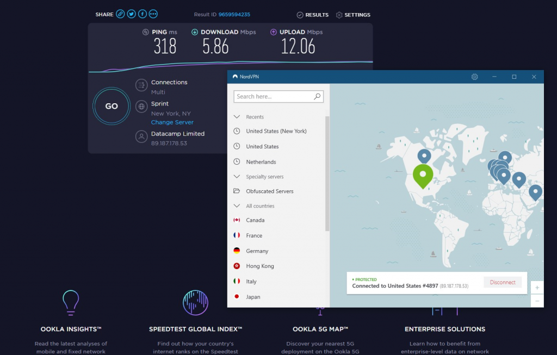This screenshot has height=355, width=557.
Task: Click the download arrow icon
Action: pos(195,32)
